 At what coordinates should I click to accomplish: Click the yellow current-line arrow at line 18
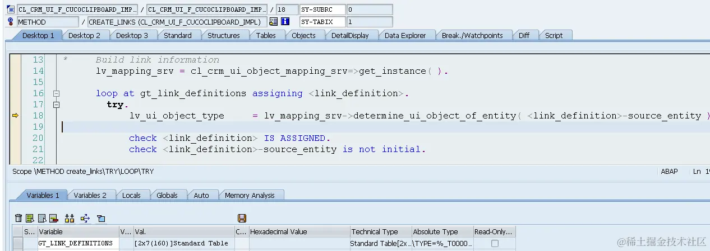click(15, 116)
